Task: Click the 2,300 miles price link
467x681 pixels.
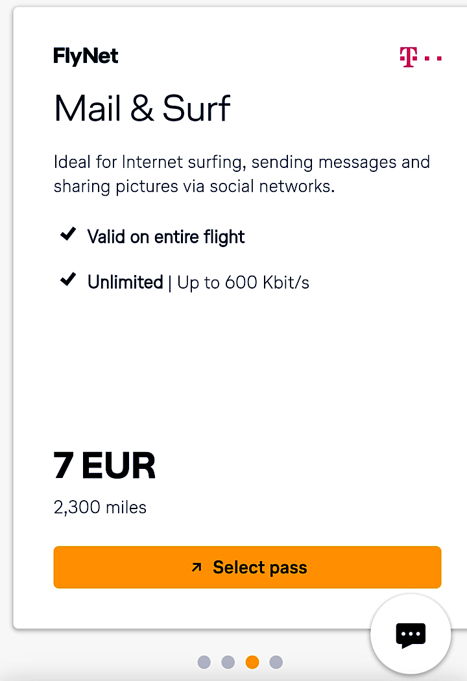Action: (x=100, y=507)
